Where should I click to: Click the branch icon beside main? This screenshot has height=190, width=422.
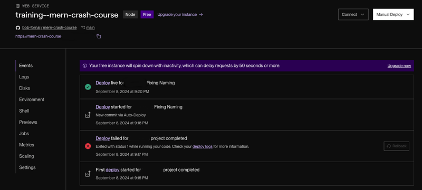pos(83,28)
